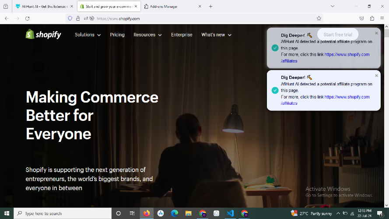Image resolution: width=389 pixels, height=219 pixels.
Task: Go forward with the forward arrow
Action: pyautogui.click(x=17, y=18)
